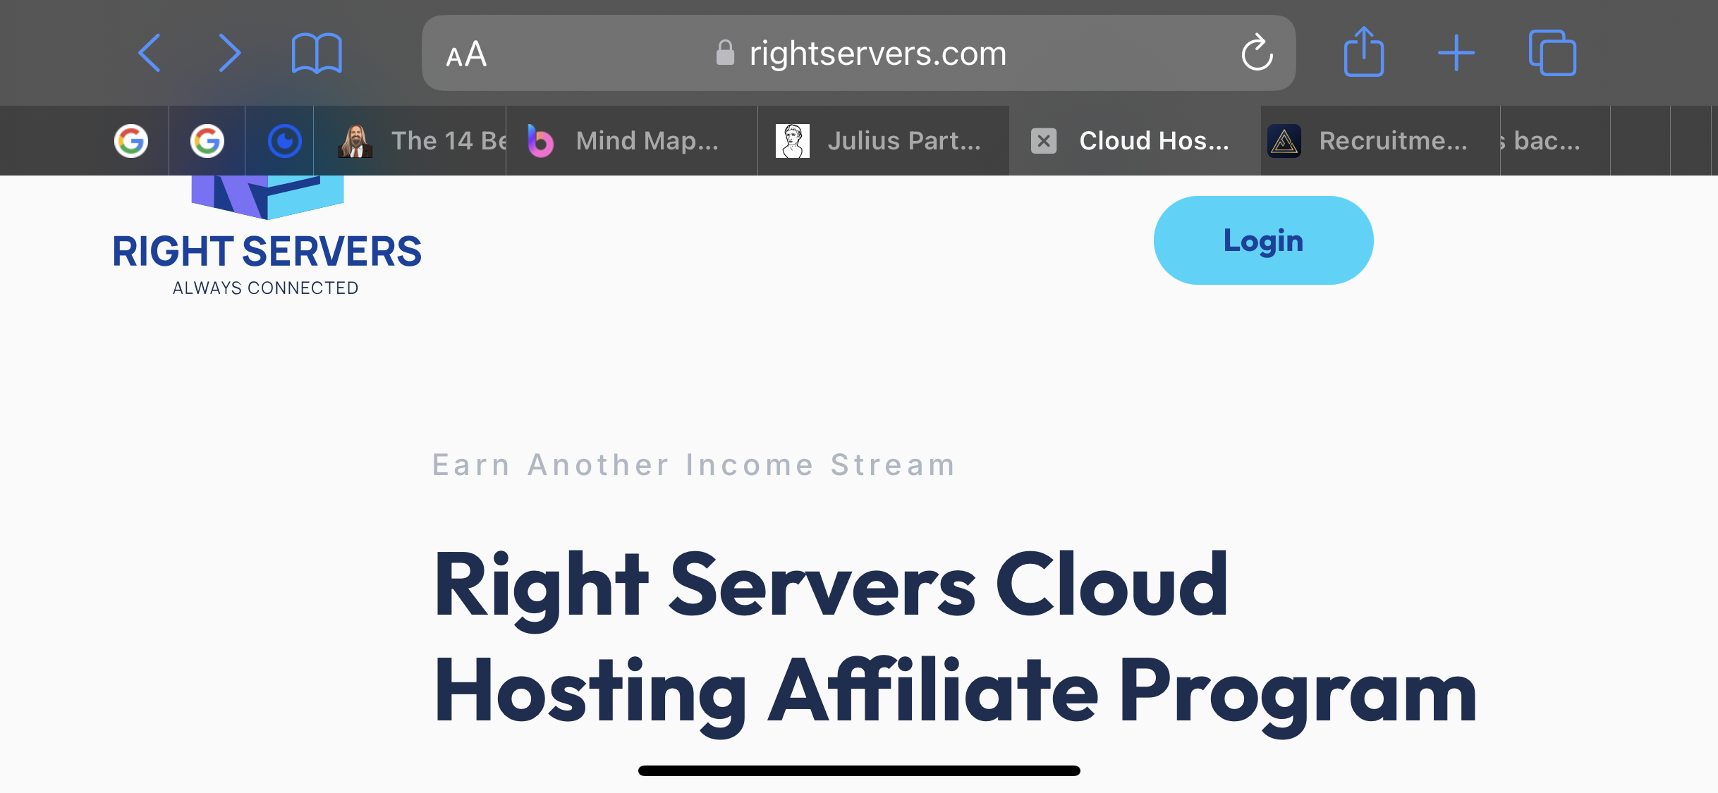Switch to the blue crescent icon tab
This screenshot has height=793, width=1718.
pos(284,141)
